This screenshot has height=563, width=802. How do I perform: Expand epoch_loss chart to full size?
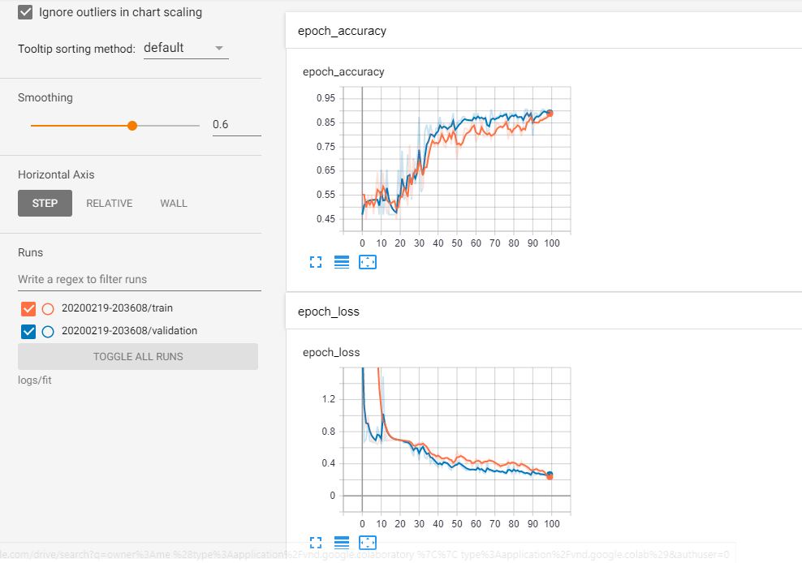point(316,543)
